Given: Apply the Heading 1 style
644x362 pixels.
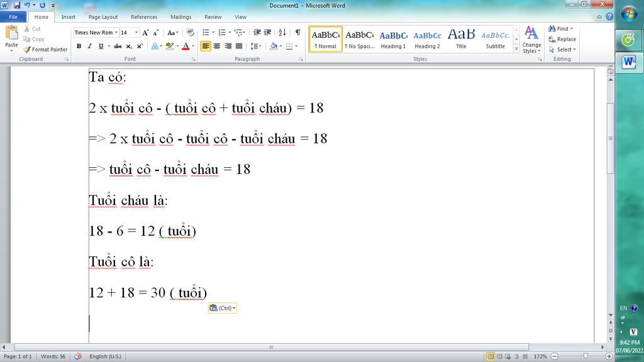Looking at the screenshot, I should pyautogui.click(x=393, y=39).
